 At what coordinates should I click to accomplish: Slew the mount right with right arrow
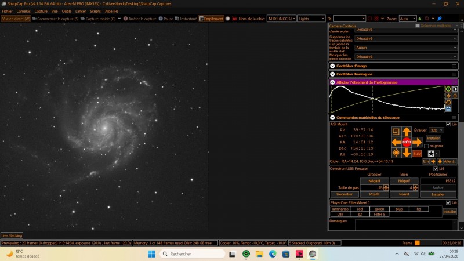417,142
